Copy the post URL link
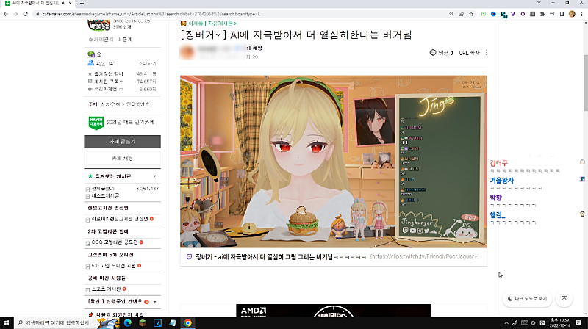Viewport: 588px width, 329px height. (469, 53)
